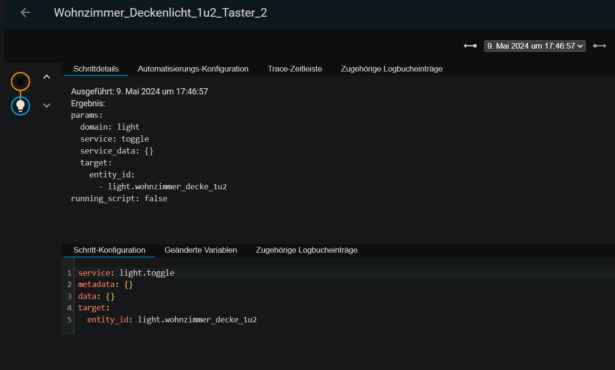Show the Trace-Zeitleiste tab
The image size is (615, 370).
click(294, 69)
